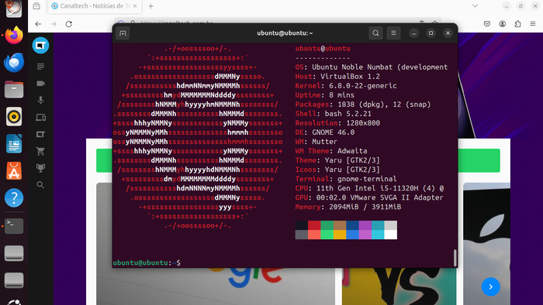
Task: Open Rhythmbox from the dock
Action: [14, 117]
